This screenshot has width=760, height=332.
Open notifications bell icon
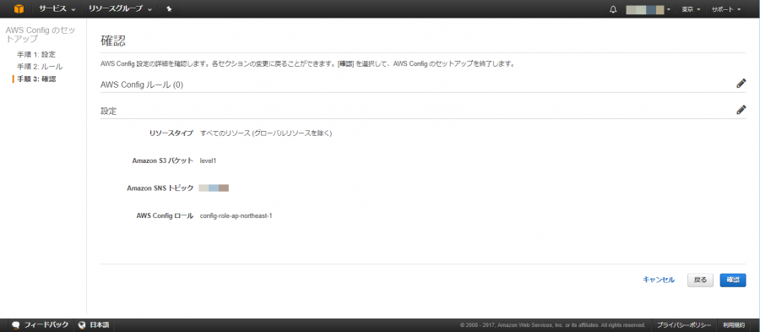pyautogui.click(x=613, y=9)
